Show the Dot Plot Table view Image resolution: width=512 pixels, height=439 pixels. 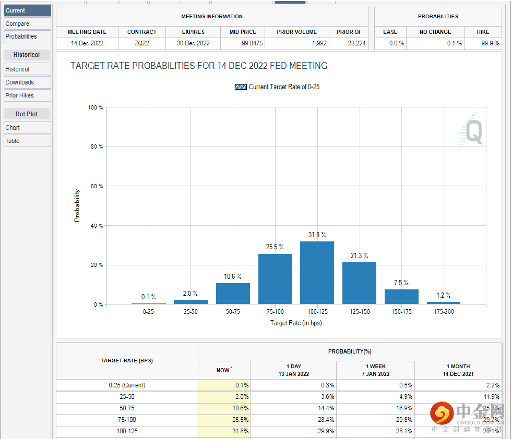click(27, 141)
